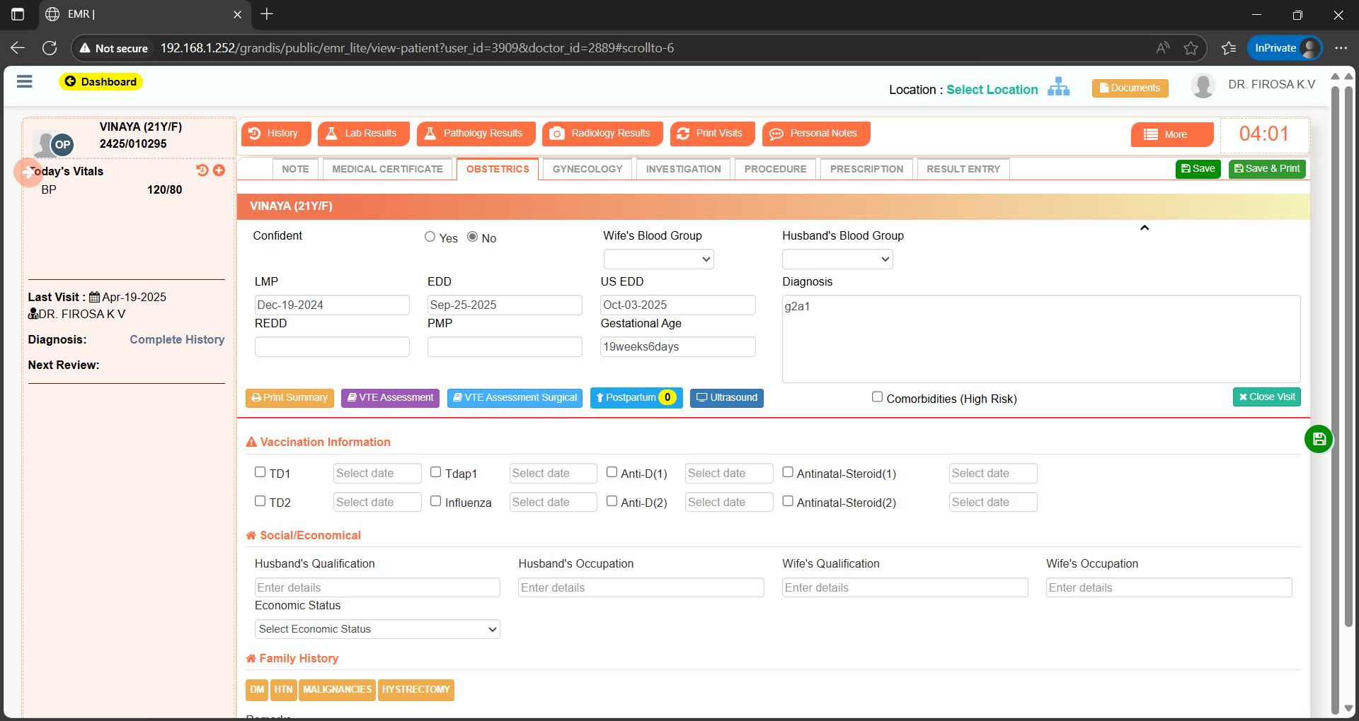Collapse the section with chevron arrow
This screenshot has height=721, width=1359.
1145,228
